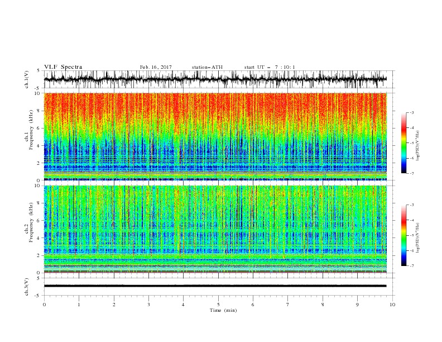Viewport: 442px width, 342px height.
Task: Select the date text "Feb. 16, 2017"
Action: (156, 67)
